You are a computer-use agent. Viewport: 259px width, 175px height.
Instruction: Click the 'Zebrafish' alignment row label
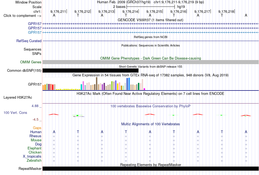coord(34,160)
